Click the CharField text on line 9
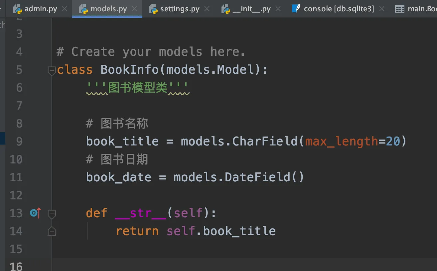The width and height of the screenshot is (437, 271). coord(265,141)
